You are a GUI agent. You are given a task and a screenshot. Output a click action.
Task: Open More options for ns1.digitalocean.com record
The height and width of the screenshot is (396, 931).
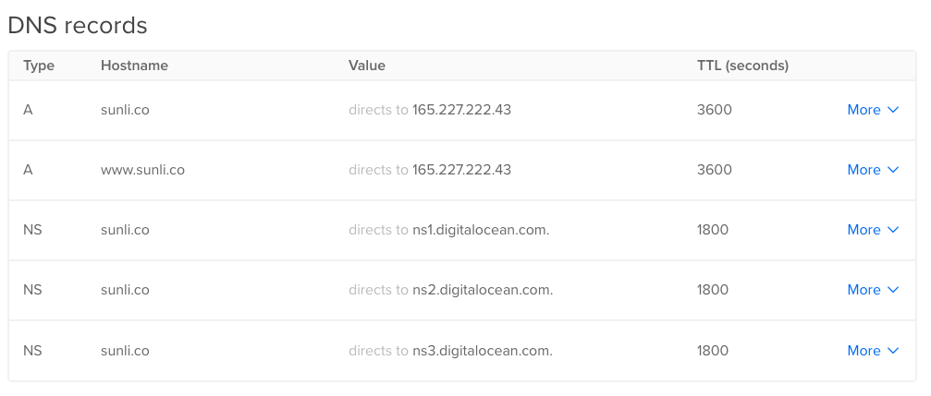pyautogui.click(x=872, y=230)
